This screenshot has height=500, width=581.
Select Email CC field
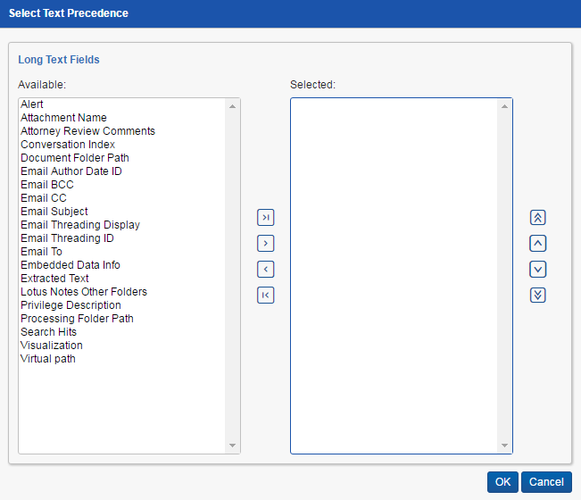[x=122, y=197]
